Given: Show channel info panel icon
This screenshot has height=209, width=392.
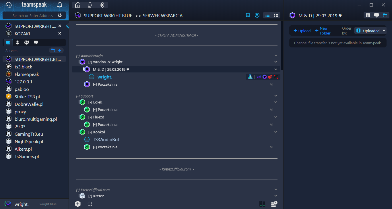Looking at the screenshot, I should point(368,16).
